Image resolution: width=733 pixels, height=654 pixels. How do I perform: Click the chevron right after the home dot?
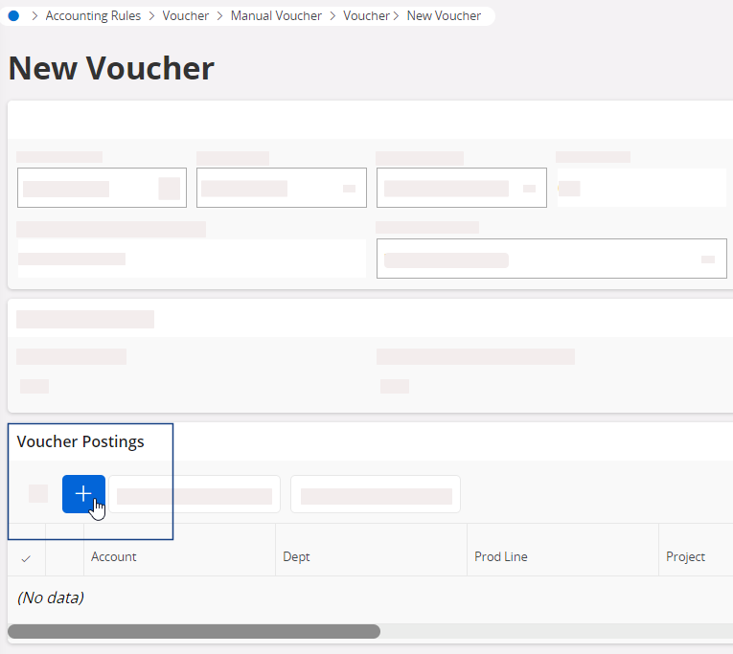pos(34,16)
